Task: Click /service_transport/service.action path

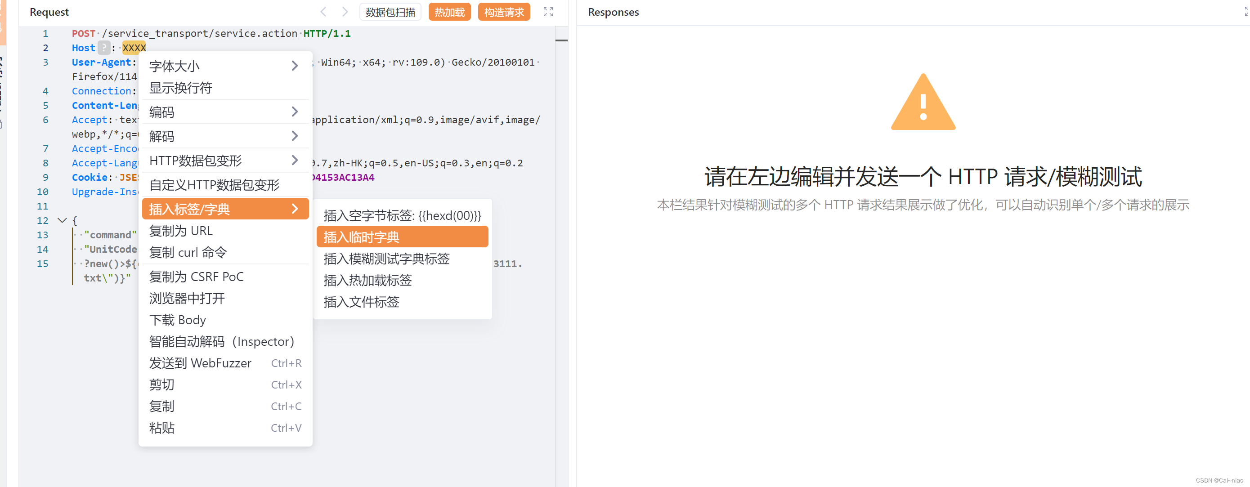Action: click(199, 33)
